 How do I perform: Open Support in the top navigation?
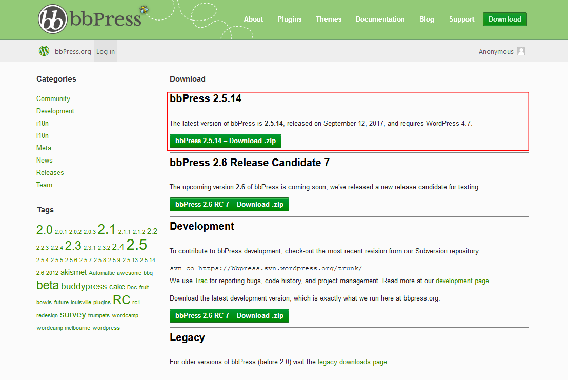(x=461, y=19)
